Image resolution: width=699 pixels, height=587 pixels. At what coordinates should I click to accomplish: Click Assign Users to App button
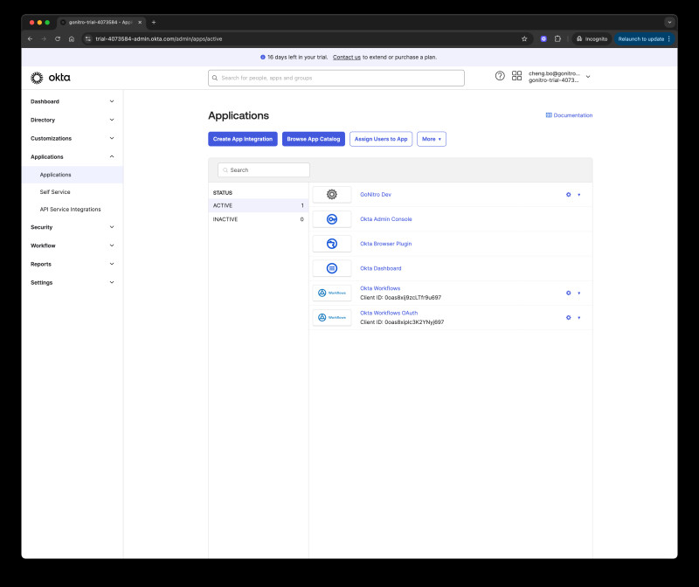pos(381,139)
